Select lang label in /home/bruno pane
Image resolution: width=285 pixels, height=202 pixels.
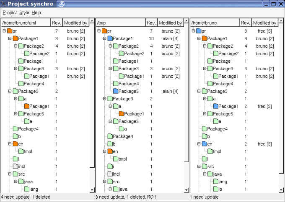pos(223,182)
